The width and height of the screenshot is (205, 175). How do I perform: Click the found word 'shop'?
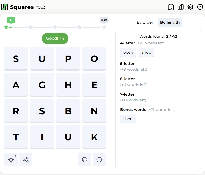(146, 52)
